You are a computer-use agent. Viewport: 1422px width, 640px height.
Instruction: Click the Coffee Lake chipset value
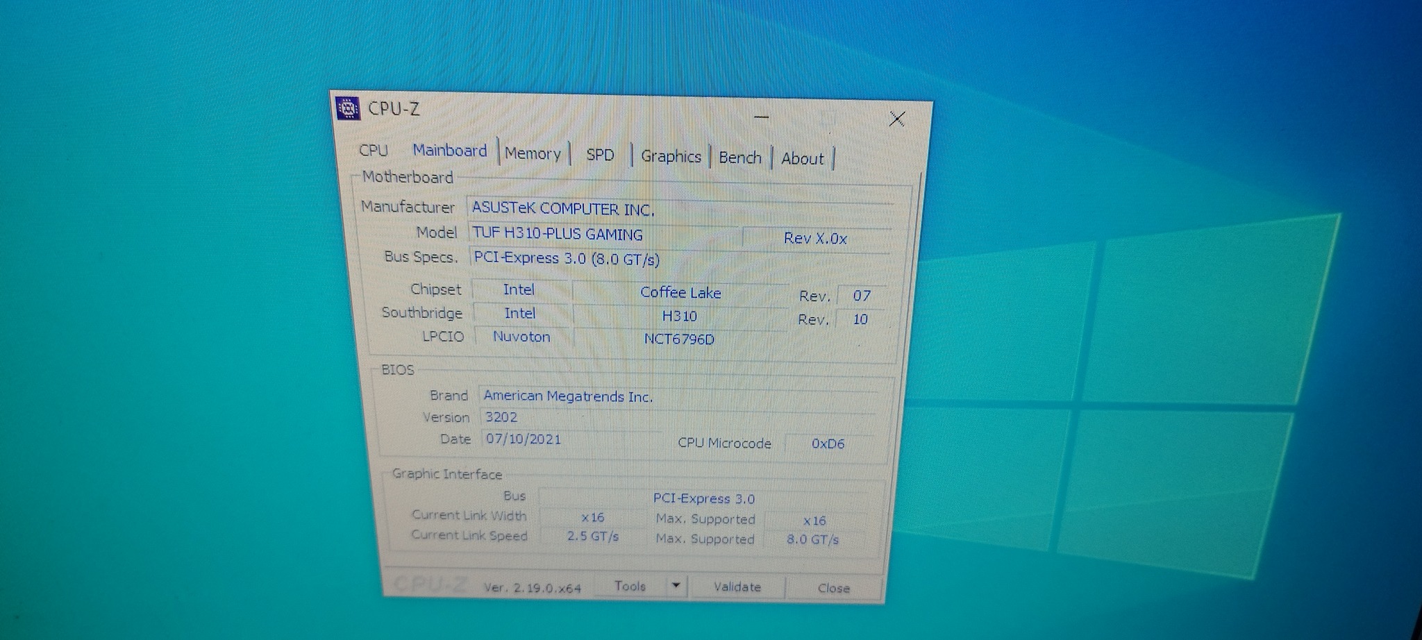680,293
